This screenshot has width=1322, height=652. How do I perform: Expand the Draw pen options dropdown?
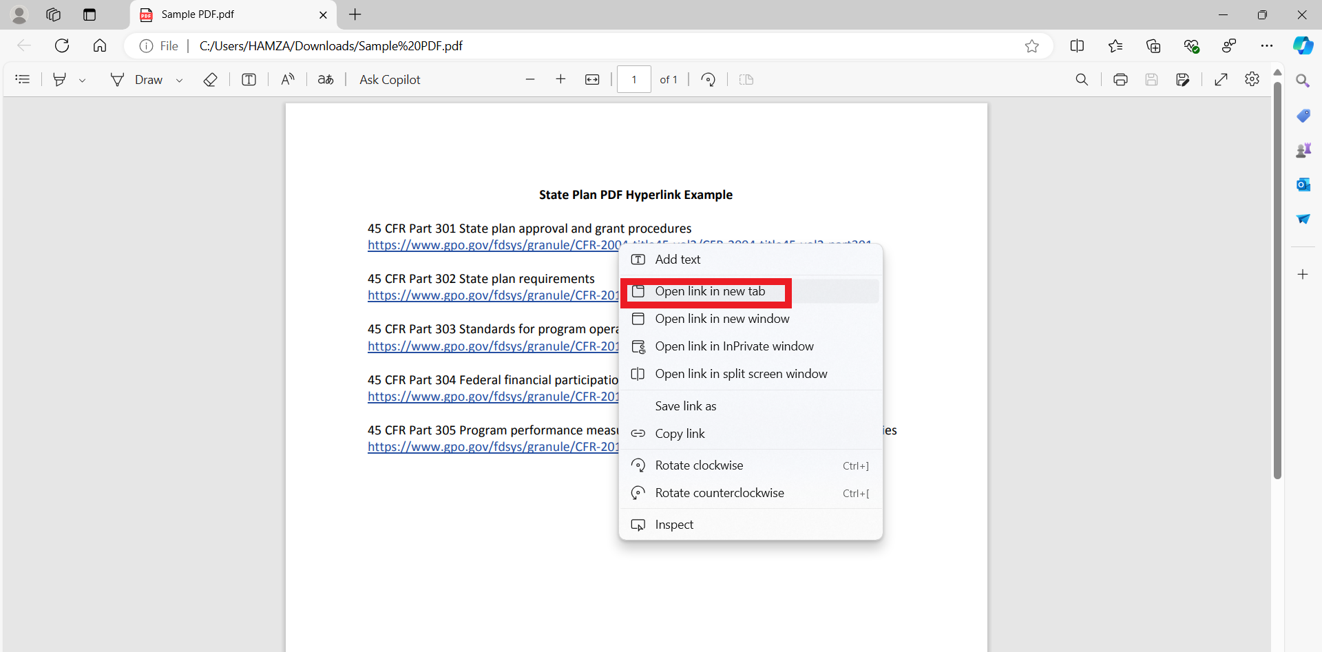click(x=179, y=79)
